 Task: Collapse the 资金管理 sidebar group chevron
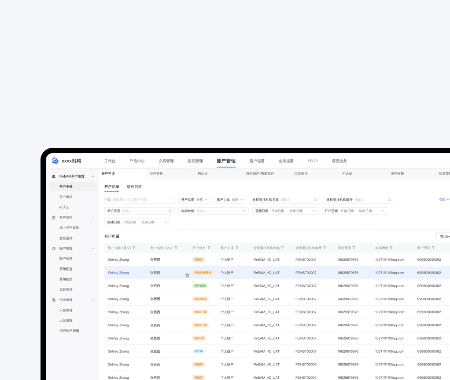pos(93,300)
